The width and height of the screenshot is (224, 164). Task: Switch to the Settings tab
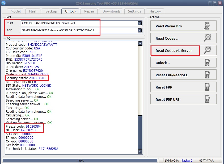134,11
